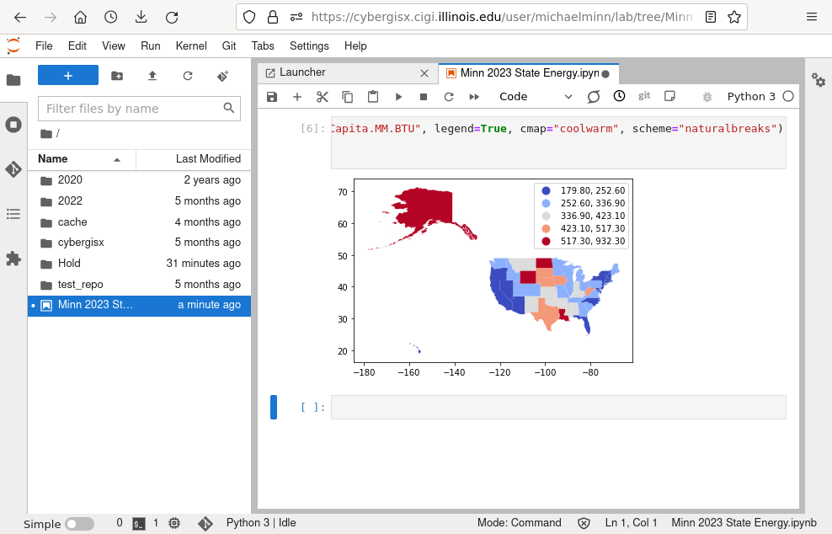
Task: Click the Python 3 kernel name button
Action: pyautogui.click(x=751, y=97)
